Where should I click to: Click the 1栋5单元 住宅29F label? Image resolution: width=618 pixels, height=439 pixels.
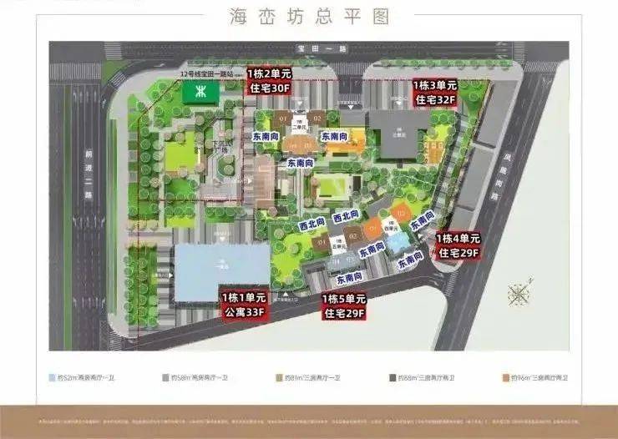tap(345, 306)
